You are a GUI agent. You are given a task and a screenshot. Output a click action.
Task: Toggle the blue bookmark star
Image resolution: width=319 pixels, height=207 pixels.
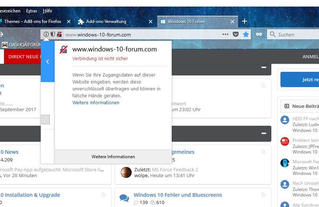(246, 34)
